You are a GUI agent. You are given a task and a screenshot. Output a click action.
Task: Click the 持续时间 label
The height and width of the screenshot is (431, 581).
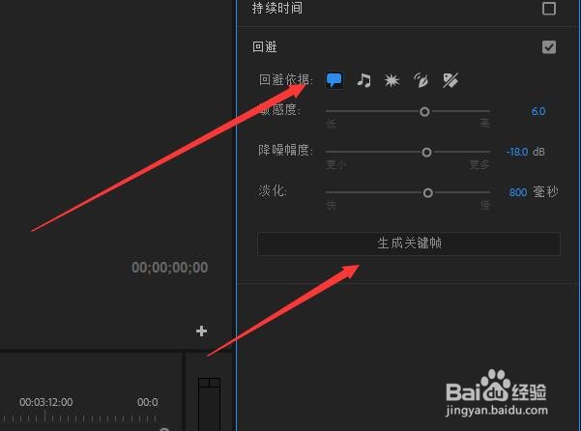pos(276,8)
